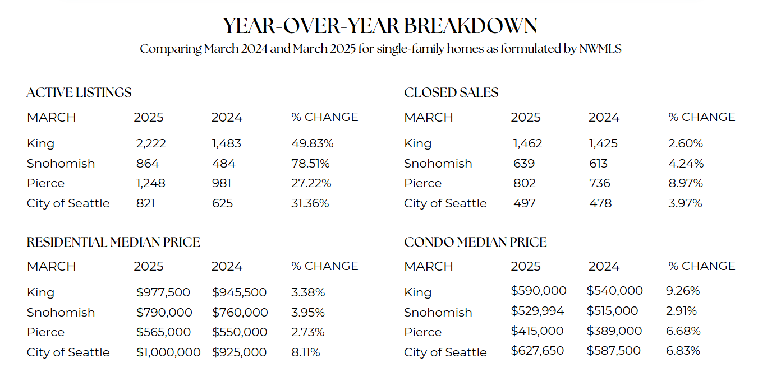Select City of Seattle's $1,000,000 median price
This screenshot has width=758, height=372.
click(168, 352)
